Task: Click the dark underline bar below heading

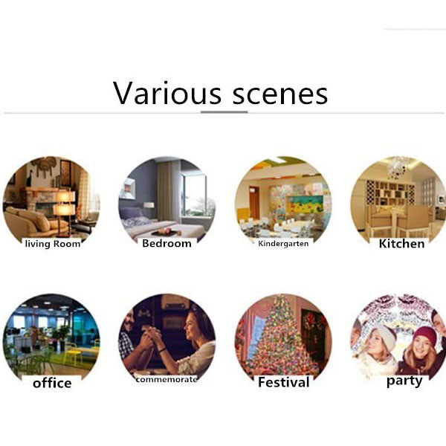Action: click(224, 112)
